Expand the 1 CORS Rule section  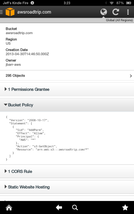[x=67, y=172]
